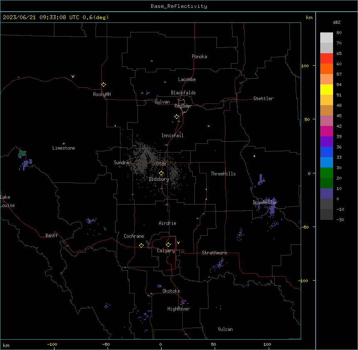Select the Olds label
358x350 pixels.
click(161, 164)
